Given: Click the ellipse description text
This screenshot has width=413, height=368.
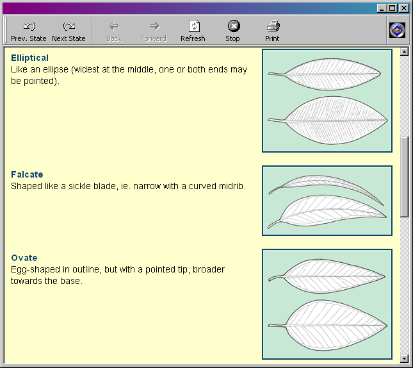Looking at the screenshot, I should coord(129,75).
